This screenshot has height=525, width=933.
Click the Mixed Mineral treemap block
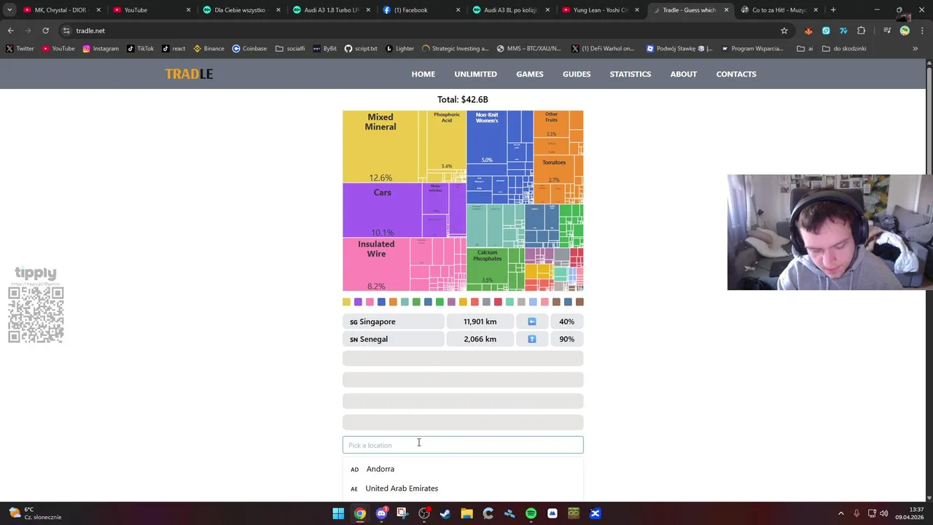[380, 147]
